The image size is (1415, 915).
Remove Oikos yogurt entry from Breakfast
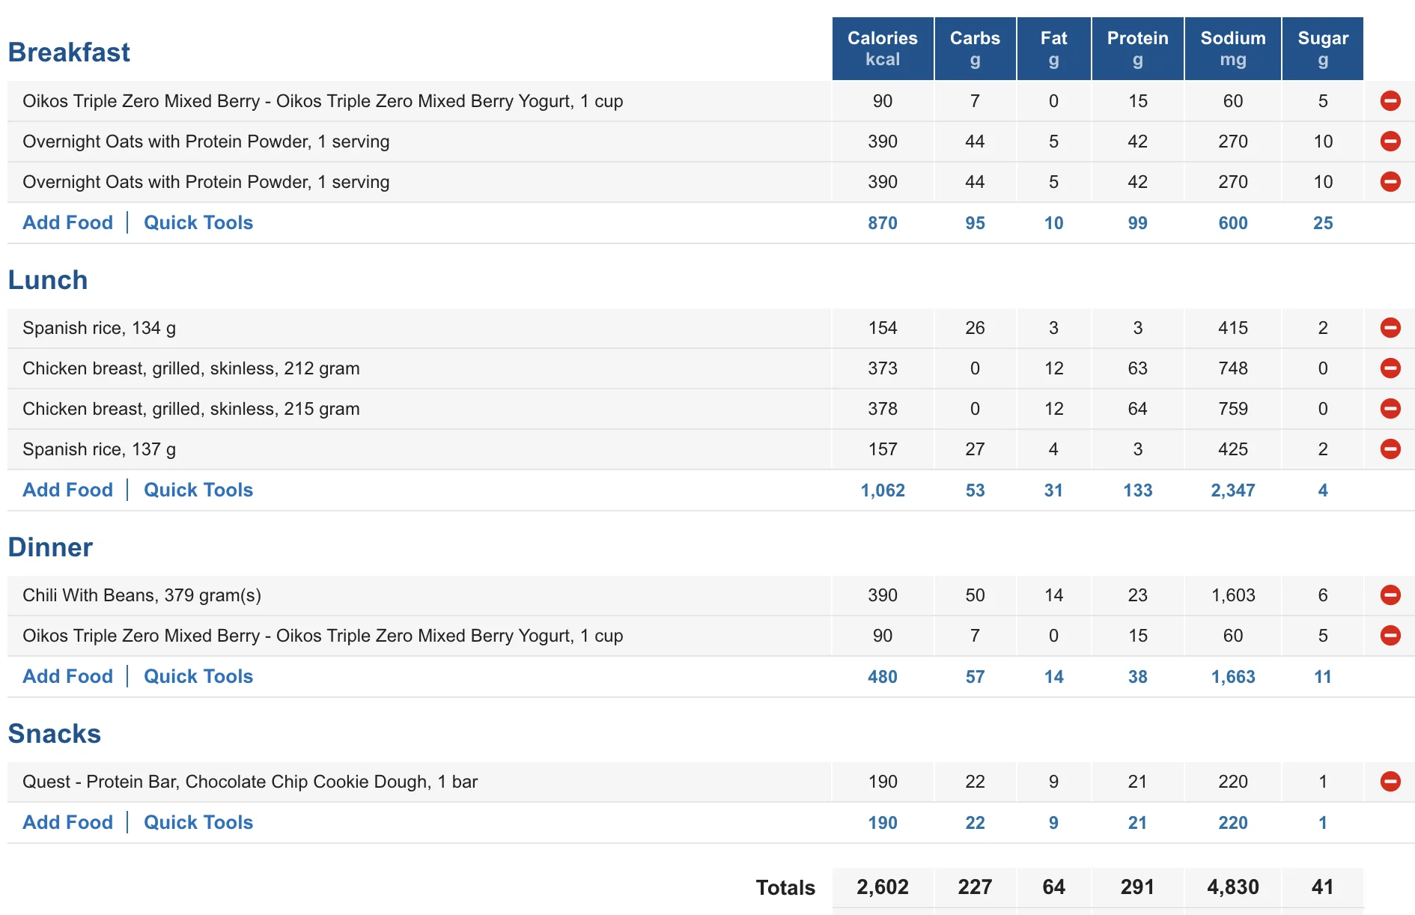coord(1390,101)
